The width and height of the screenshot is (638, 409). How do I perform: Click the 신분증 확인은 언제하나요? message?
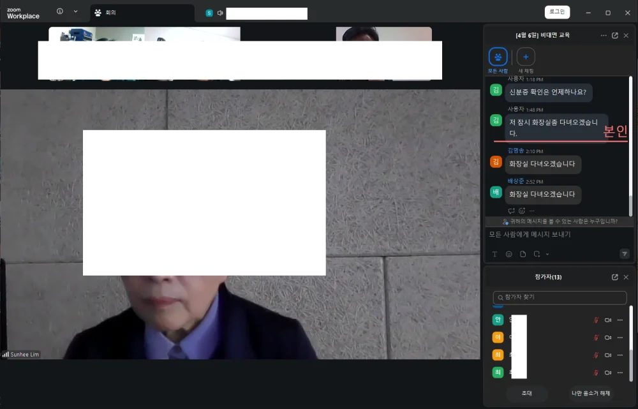[x=548, y=92]
